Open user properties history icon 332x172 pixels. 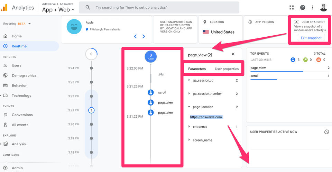(326, 132)
